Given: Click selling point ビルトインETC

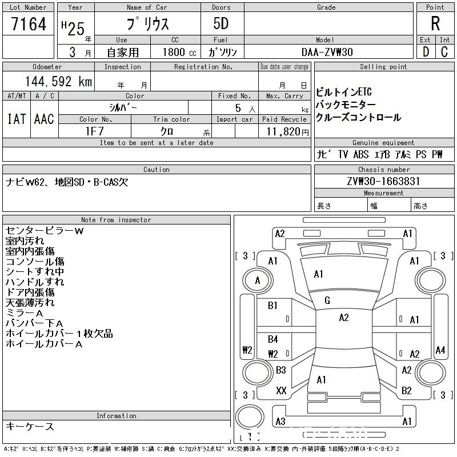Looking at the screenshot, I should 344,92.
